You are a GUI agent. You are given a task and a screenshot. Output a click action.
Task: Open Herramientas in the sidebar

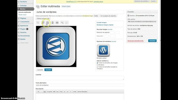coord(25,36)
